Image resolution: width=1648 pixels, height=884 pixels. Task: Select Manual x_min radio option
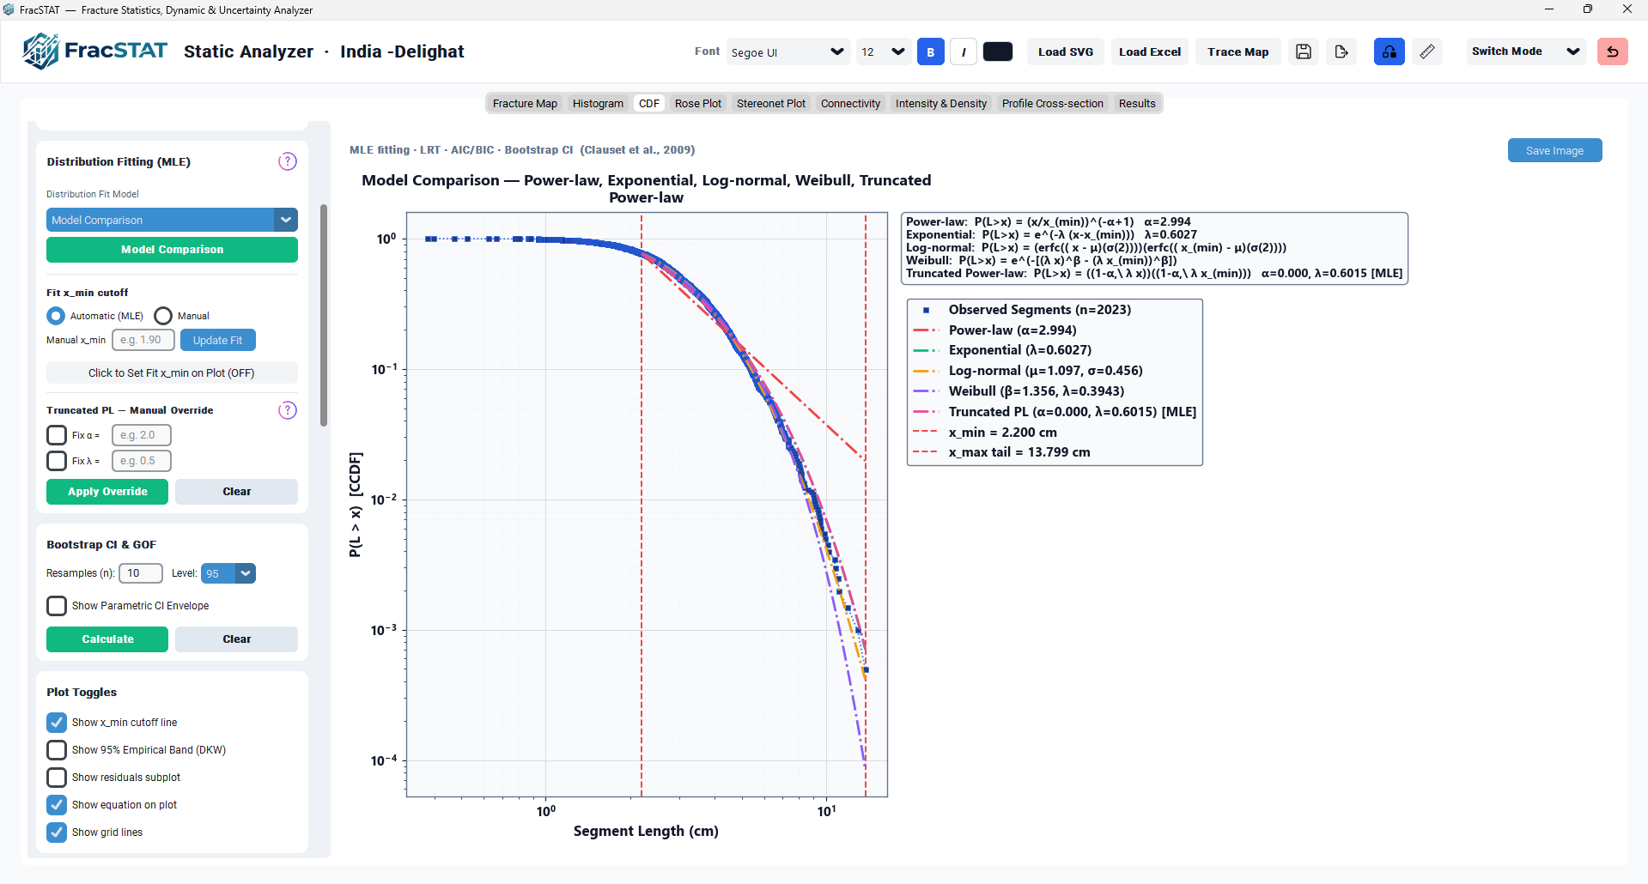tap(163, 316)
